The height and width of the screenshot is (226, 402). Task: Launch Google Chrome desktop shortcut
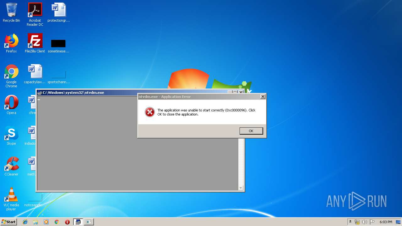point(11,76)
